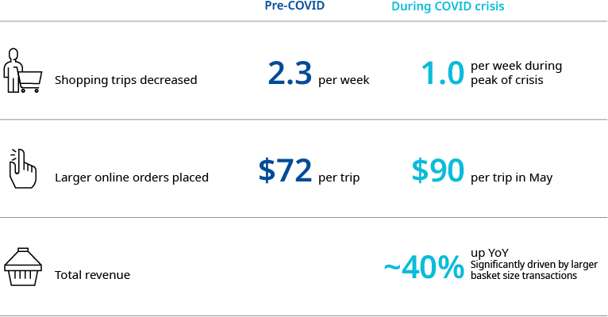
Task: Click the Total revenue label
Action: [x=92, y=275]
